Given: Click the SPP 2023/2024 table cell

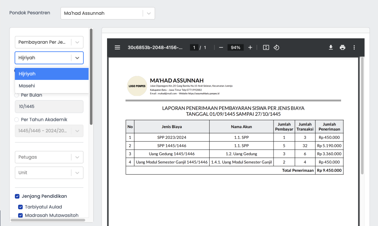Looking at the screenshot, I should pos(172,137).
